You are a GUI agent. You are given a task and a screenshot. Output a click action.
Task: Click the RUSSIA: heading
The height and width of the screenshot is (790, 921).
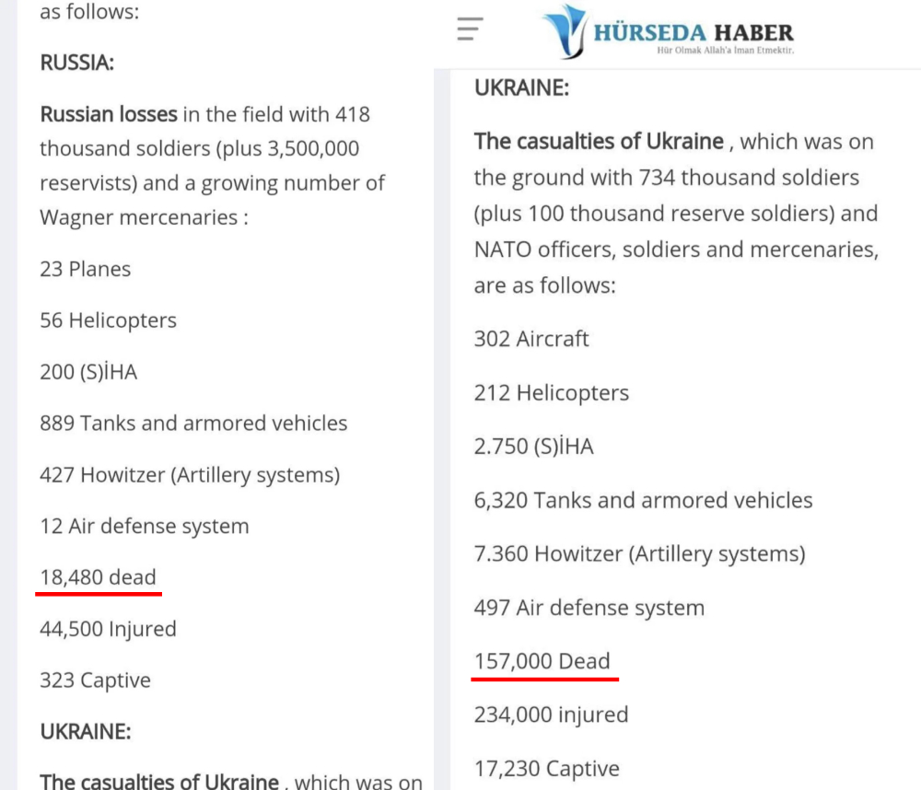pyautogui.click(x=77, y=63)
